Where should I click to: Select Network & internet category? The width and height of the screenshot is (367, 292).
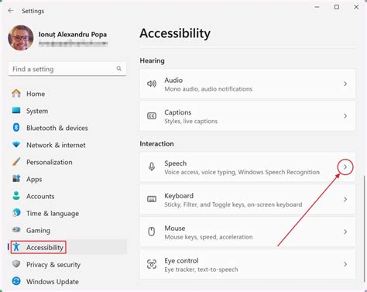[56, 145]
